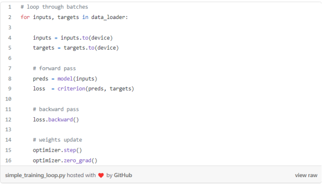Screen dimensions: 322x185
Task: Click the '# weights update' comment
Action: pos(57,140)
